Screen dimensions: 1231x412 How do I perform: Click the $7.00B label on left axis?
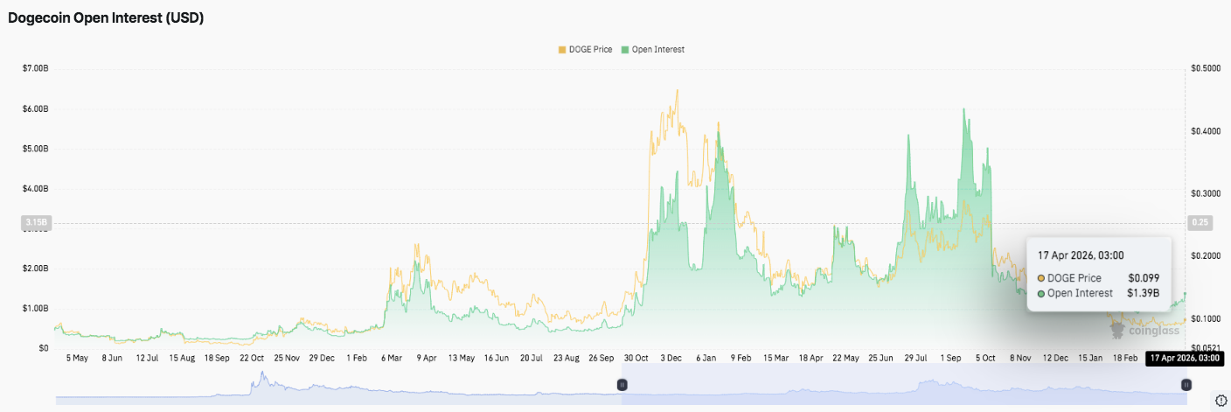tap(36, 68)
